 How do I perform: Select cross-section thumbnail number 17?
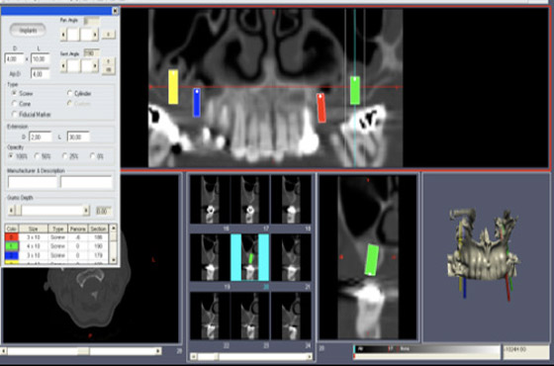(x=250, y=200)
